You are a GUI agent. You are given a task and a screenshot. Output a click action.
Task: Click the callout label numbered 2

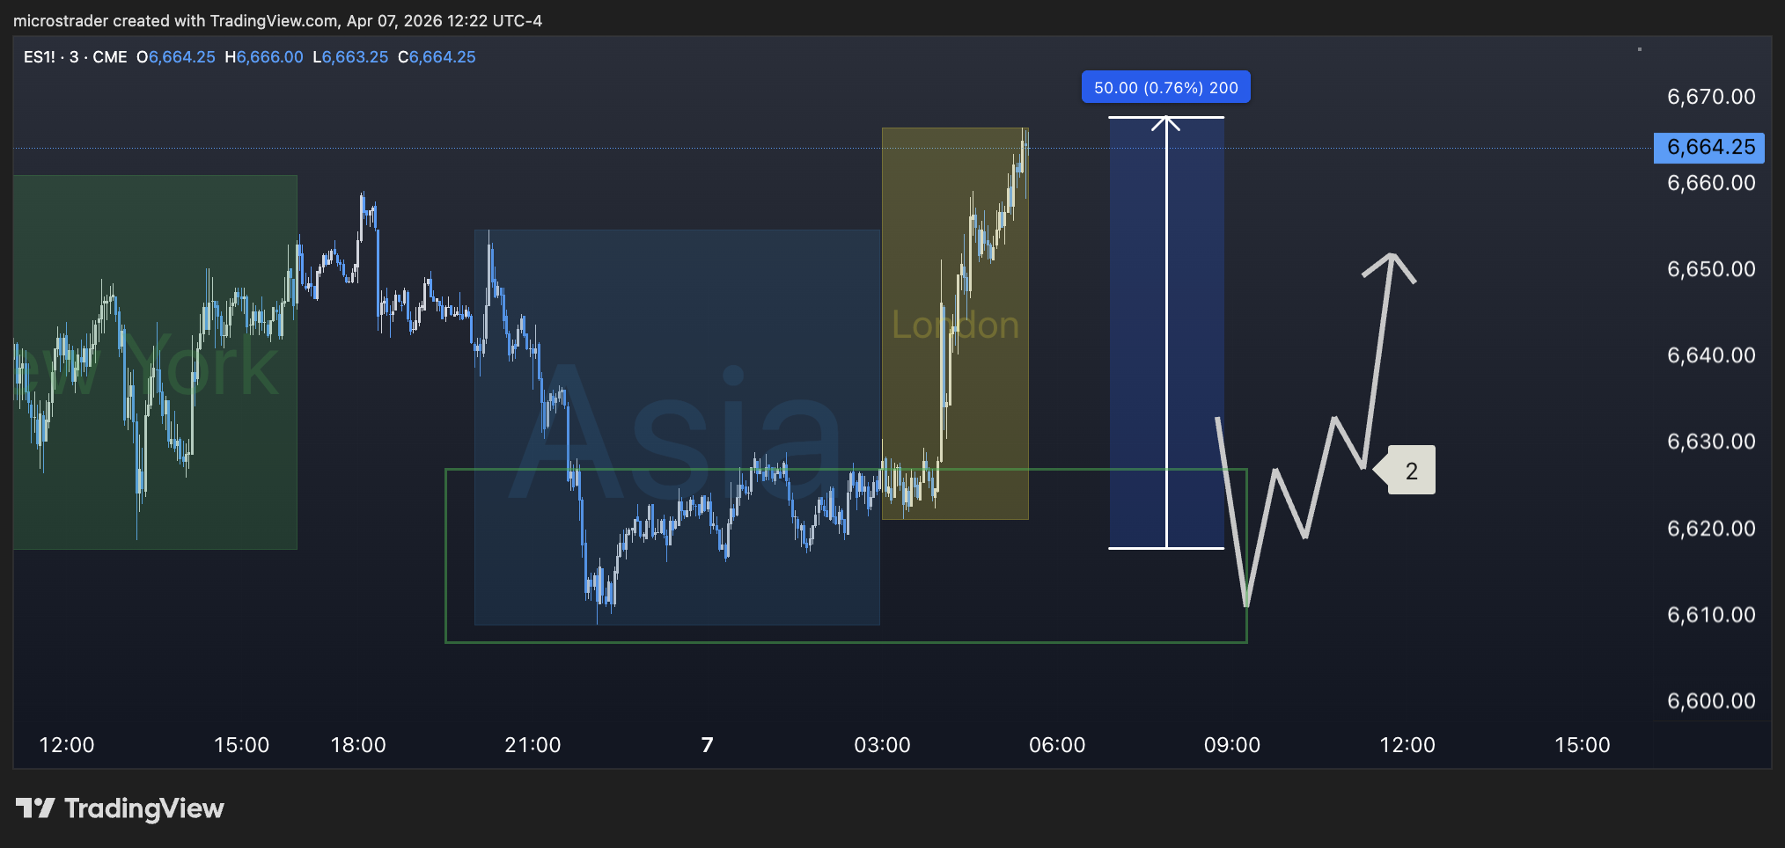click(1406, 471)
